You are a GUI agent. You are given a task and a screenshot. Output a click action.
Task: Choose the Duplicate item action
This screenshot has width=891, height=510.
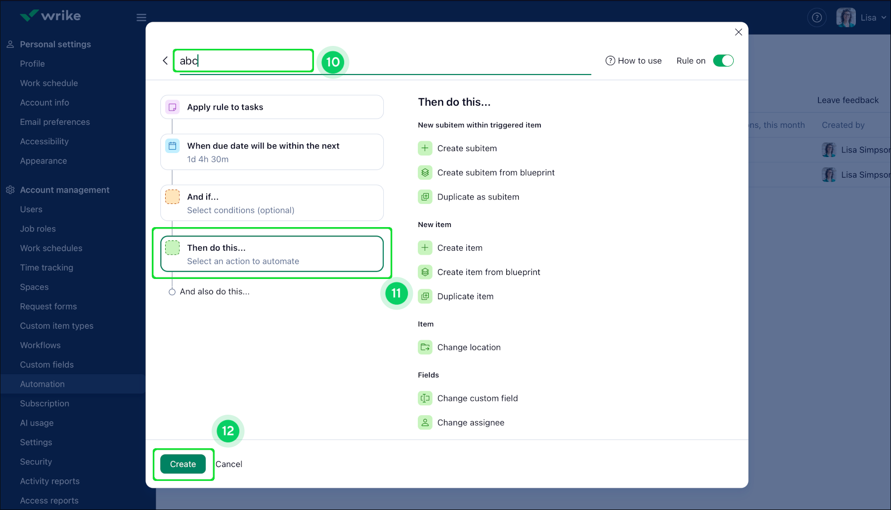pos(465,296)
